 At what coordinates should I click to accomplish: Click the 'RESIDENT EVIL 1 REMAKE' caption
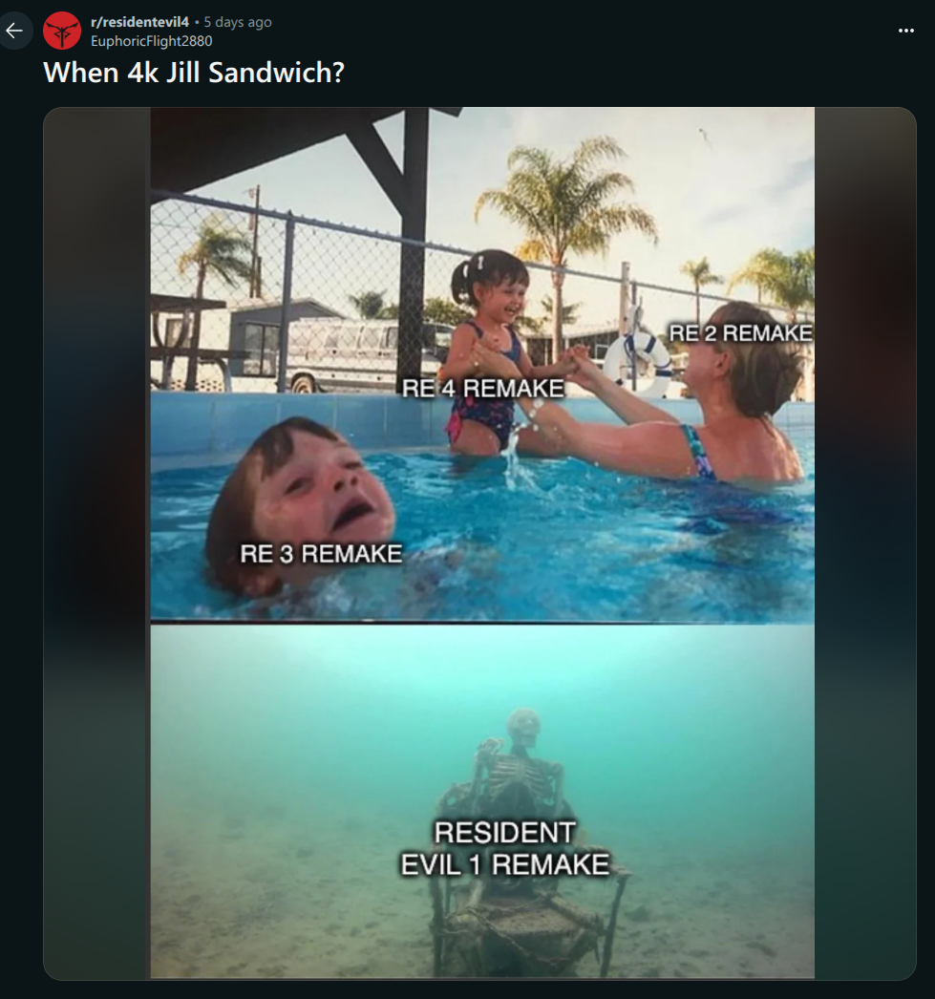click(x=504, y=848)
